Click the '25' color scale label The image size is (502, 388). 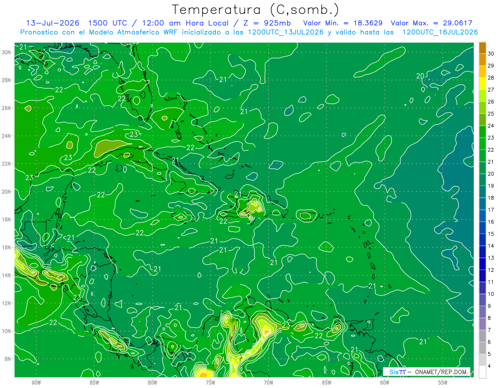click(x=491, y=114)
